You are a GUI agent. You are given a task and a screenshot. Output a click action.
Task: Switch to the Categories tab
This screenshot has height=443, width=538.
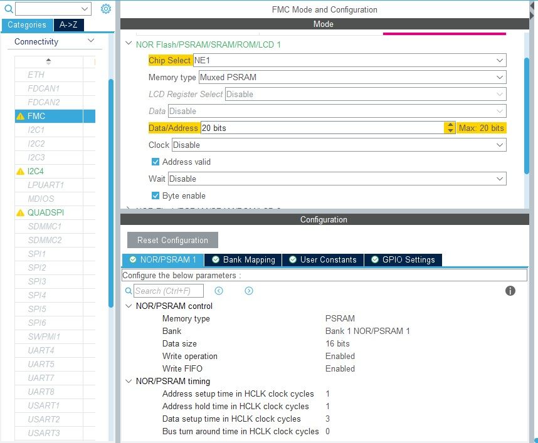coord(27,24)
